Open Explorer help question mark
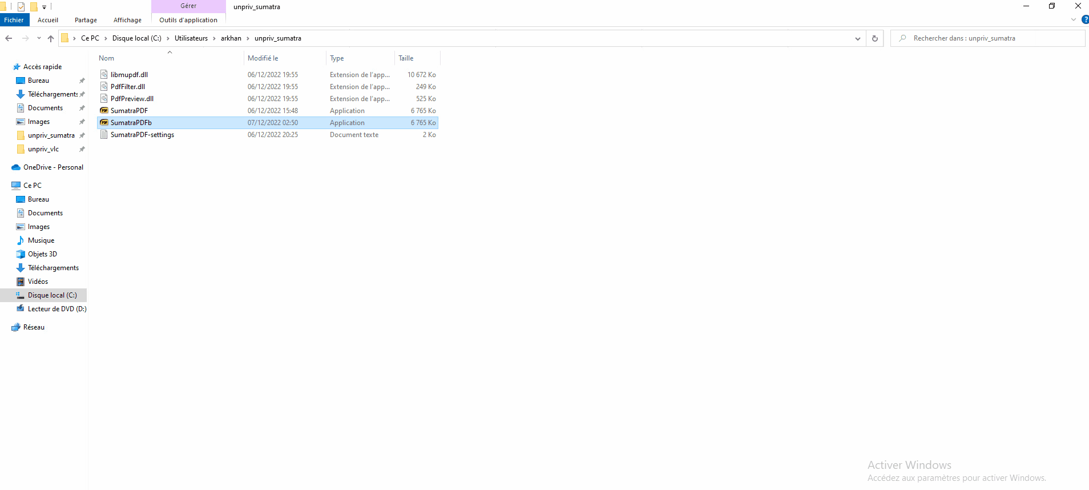The image size is (1089, 490). click(1085, 19)
